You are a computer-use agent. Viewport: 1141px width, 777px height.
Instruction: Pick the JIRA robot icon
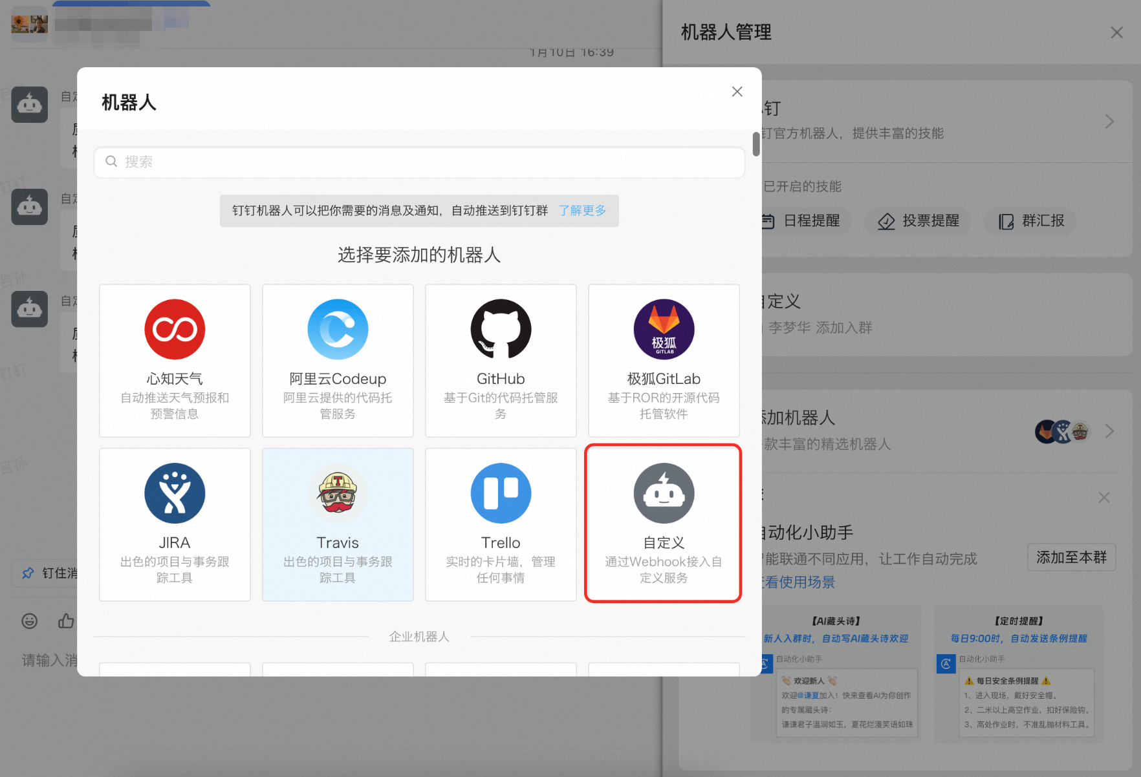click(x=175, y=493)
